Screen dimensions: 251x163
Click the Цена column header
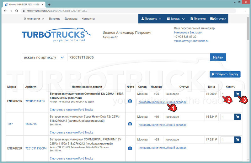(211, 87)
